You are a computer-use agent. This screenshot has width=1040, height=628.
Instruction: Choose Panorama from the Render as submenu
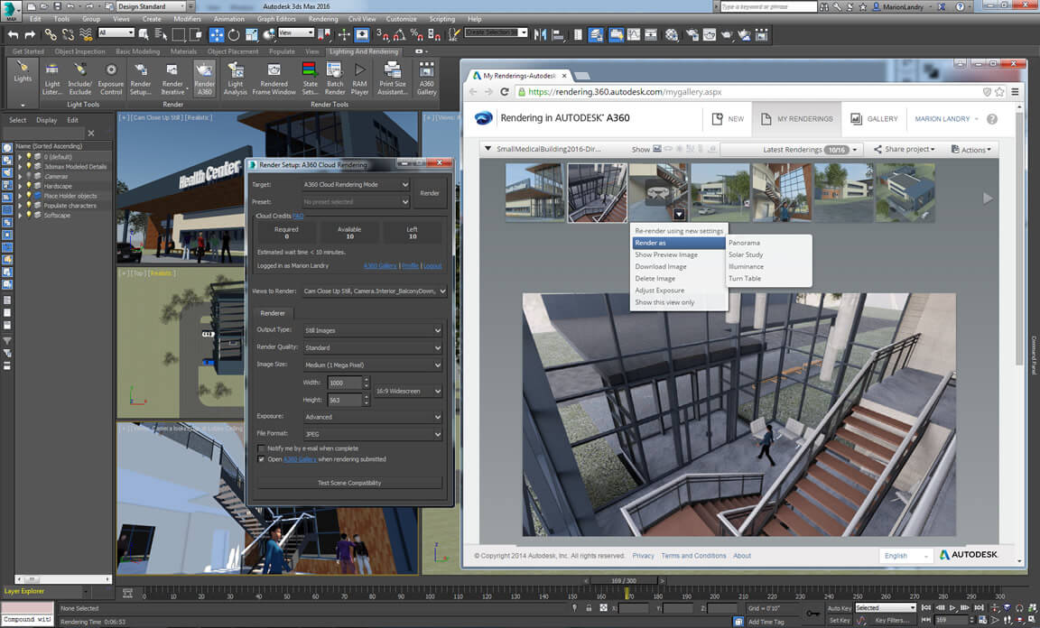pos(746,242)
